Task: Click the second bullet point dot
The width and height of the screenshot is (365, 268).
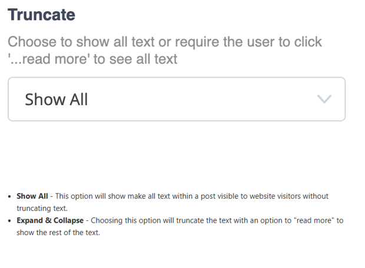Action: pos(9,221)
